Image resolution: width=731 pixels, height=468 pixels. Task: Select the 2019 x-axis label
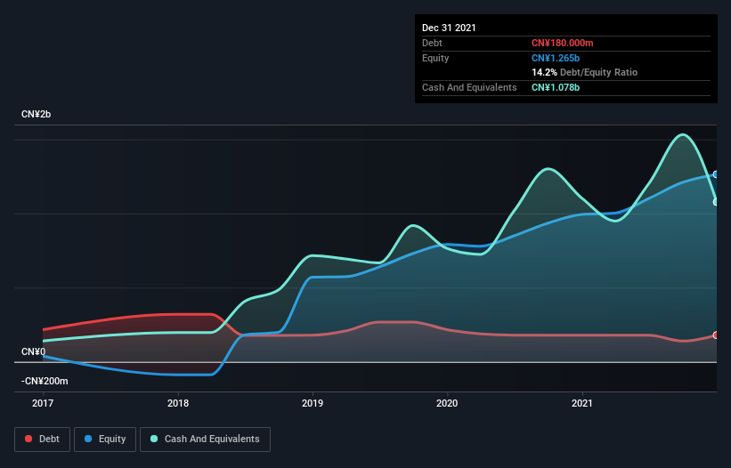coord(313,403)
